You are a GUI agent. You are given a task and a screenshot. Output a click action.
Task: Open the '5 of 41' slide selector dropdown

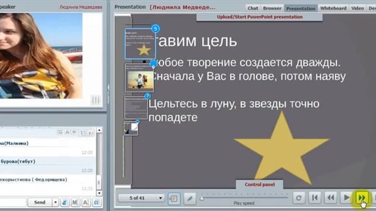click(141, 198)
